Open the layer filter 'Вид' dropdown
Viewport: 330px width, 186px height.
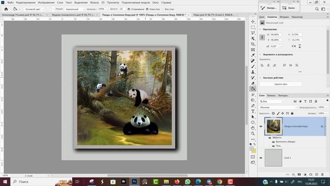point(272,101)
